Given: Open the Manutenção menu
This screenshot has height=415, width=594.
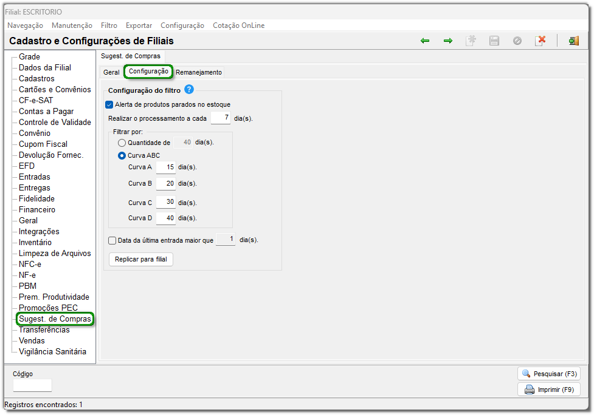Looking at the screenshot, I should [72, 25].
